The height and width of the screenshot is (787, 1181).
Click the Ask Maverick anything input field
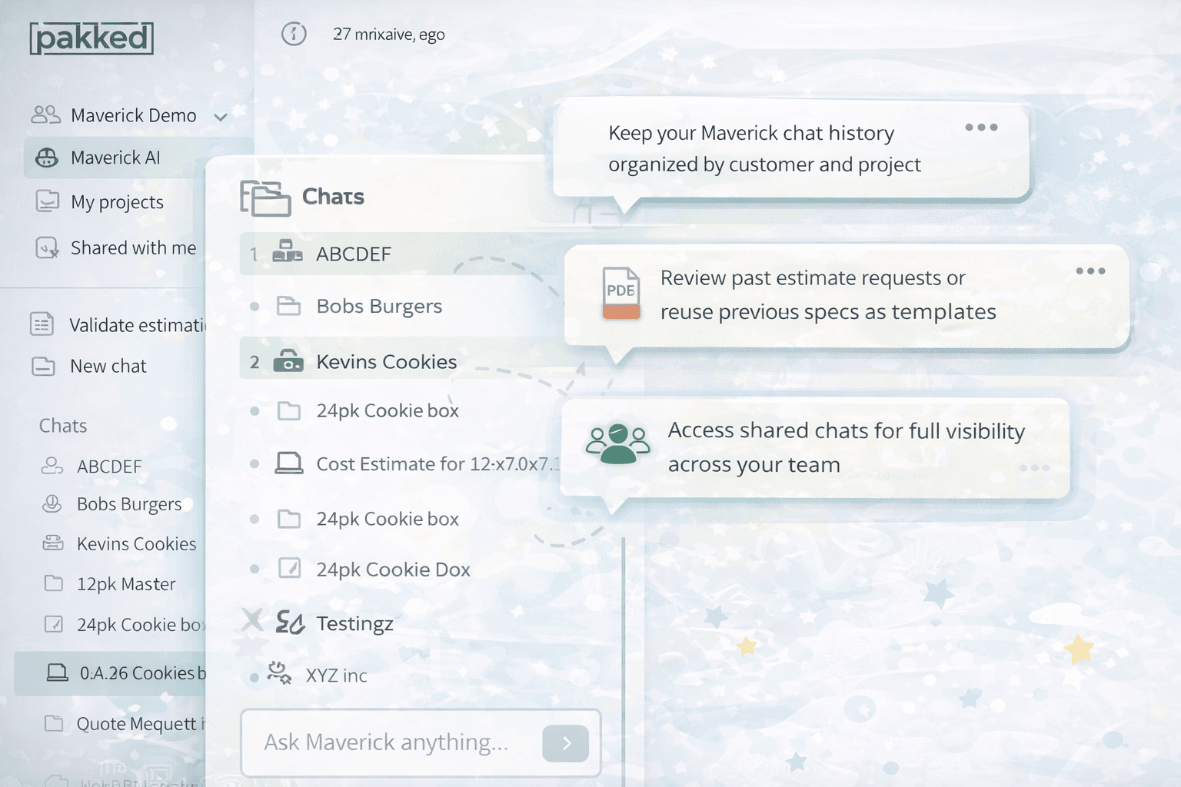point(392,742)
